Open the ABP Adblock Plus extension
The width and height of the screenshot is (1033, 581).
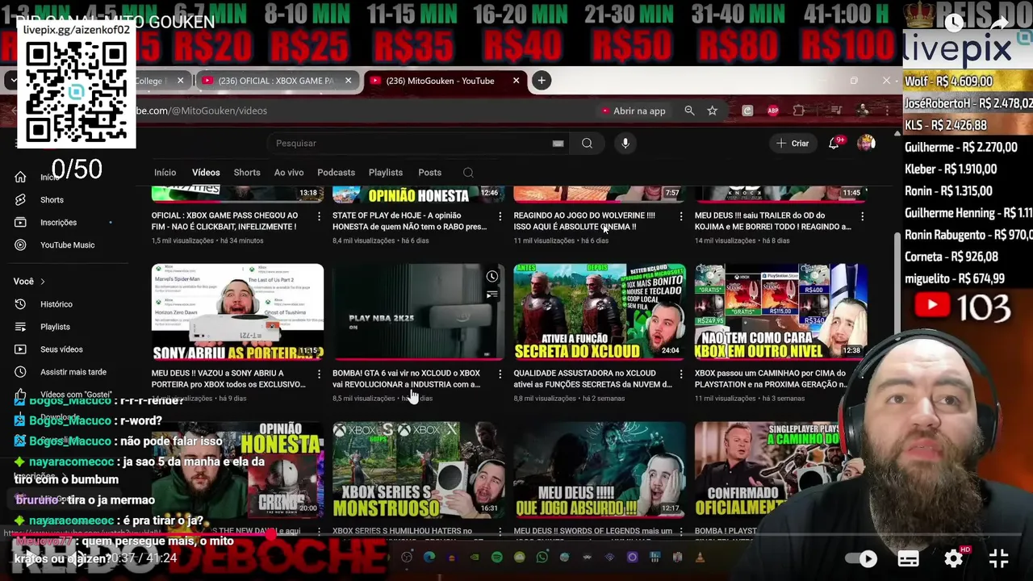pyautogui.click(x=772, y=111)
